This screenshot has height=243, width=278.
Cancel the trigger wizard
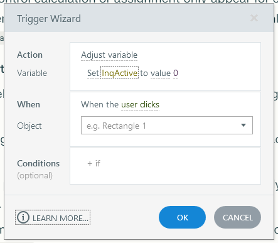coord(237,217)
